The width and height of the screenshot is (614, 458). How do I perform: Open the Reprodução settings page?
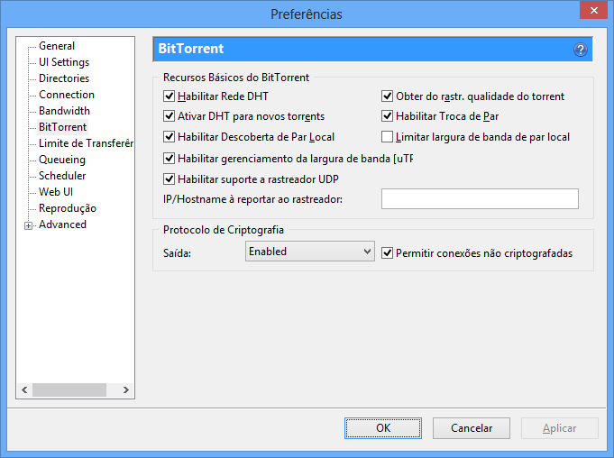click(x=68, y=208)
